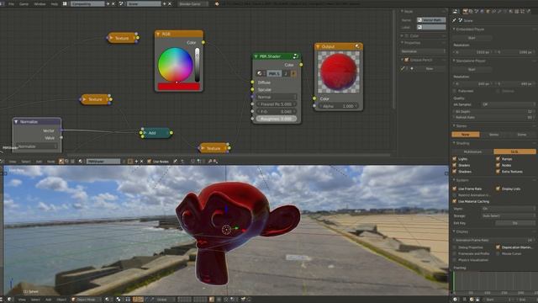Click the PBR Shader material name field
This screenshot has width=538, height=303.
pos(273,73)
